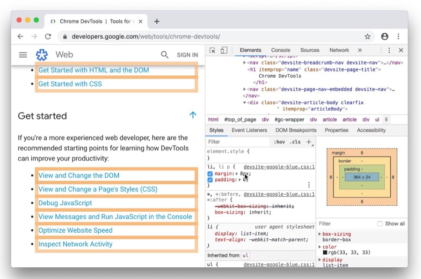The width and height of the screenshot is (421, 279).
Task: Activate the inspect element picker icon
Action: click(x=212, y=50)
